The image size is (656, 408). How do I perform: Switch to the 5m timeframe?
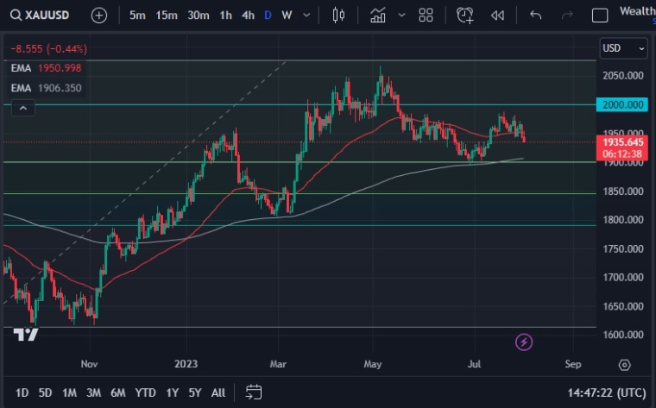(x=137, y=16)
